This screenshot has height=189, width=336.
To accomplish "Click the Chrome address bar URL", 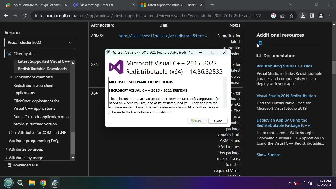I will [150, 16].
